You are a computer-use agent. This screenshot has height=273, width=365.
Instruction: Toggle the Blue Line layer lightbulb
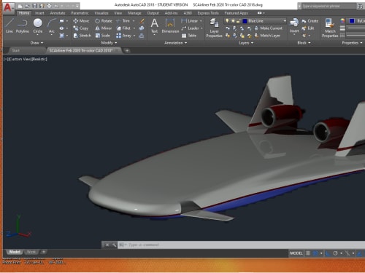tap(227, 21)
